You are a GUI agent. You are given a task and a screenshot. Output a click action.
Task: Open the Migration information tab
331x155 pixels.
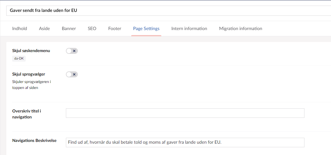click(x=240, y=29)
